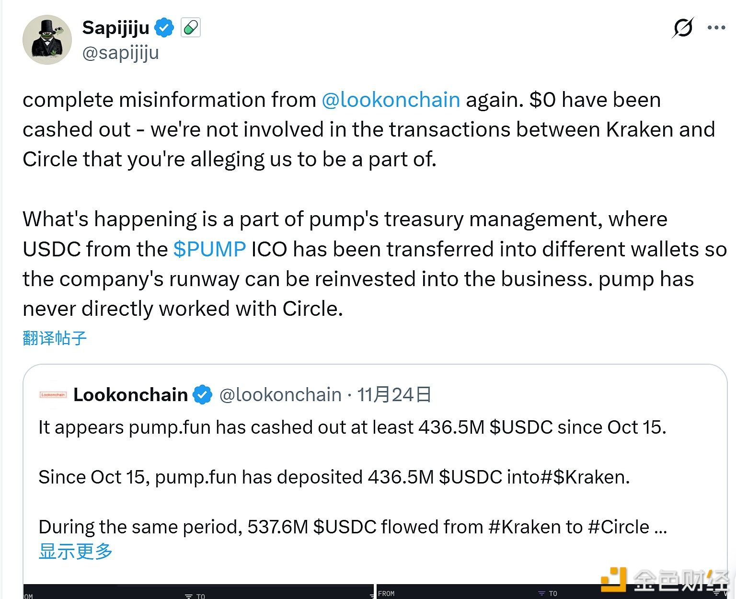Open Grok actions icon on the post
Viewport: 736px width, 599px height.
682,28
